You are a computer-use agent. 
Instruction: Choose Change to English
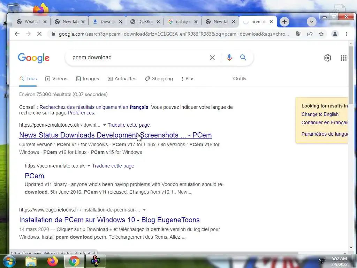pyautogui.click(x=320, y=114)
